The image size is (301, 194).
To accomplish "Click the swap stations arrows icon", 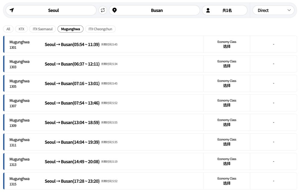I will [x=103, y=10].
